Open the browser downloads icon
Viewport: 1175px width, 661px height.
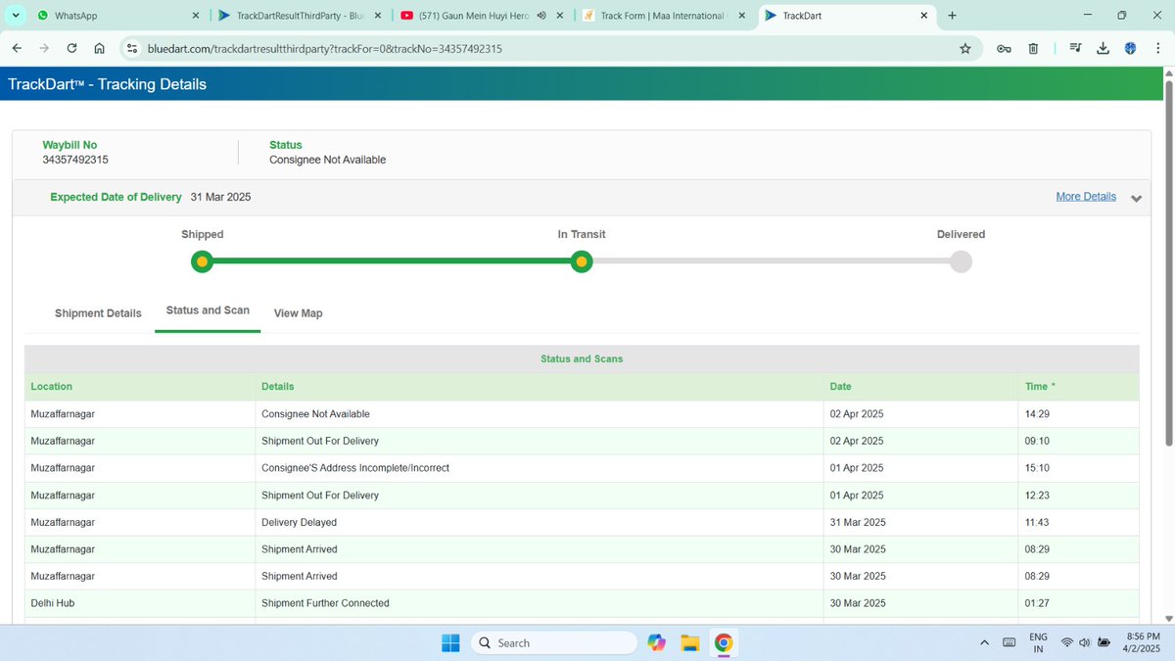1104,48
